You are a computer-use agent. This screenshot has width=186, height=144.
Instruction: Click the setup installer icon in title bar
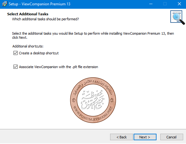4,4
